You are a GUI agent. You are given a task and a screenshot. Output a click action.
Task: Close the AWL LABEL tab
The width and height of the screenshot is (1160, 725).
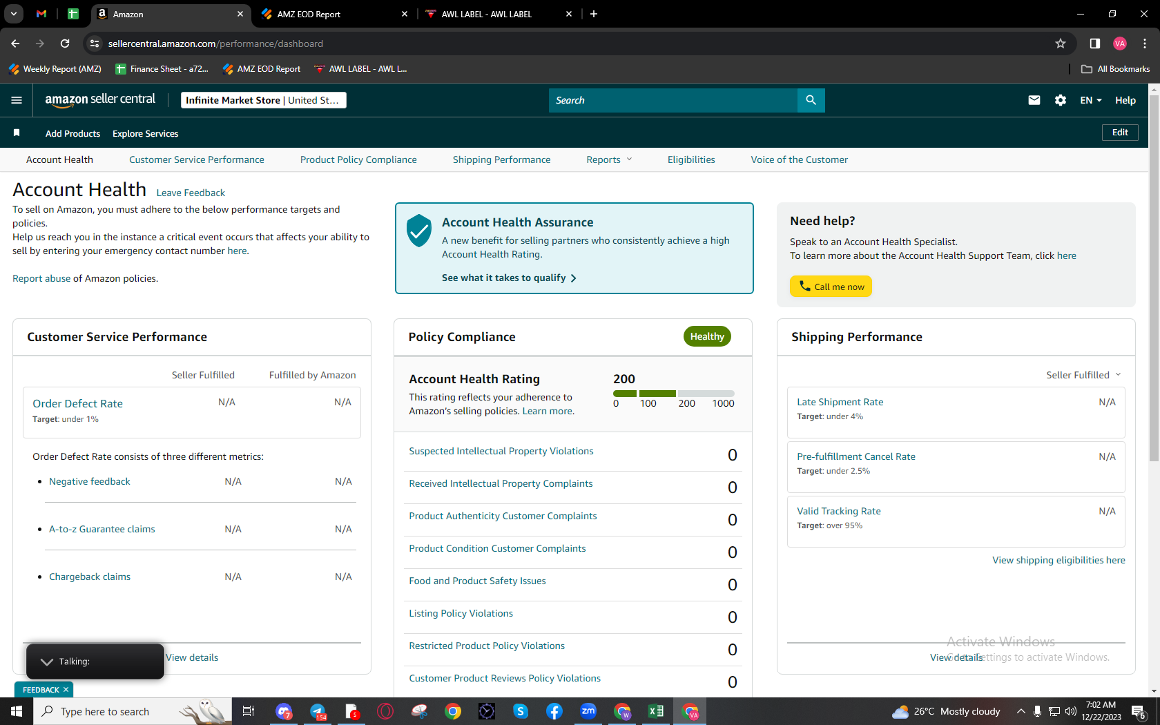[569, 14]
